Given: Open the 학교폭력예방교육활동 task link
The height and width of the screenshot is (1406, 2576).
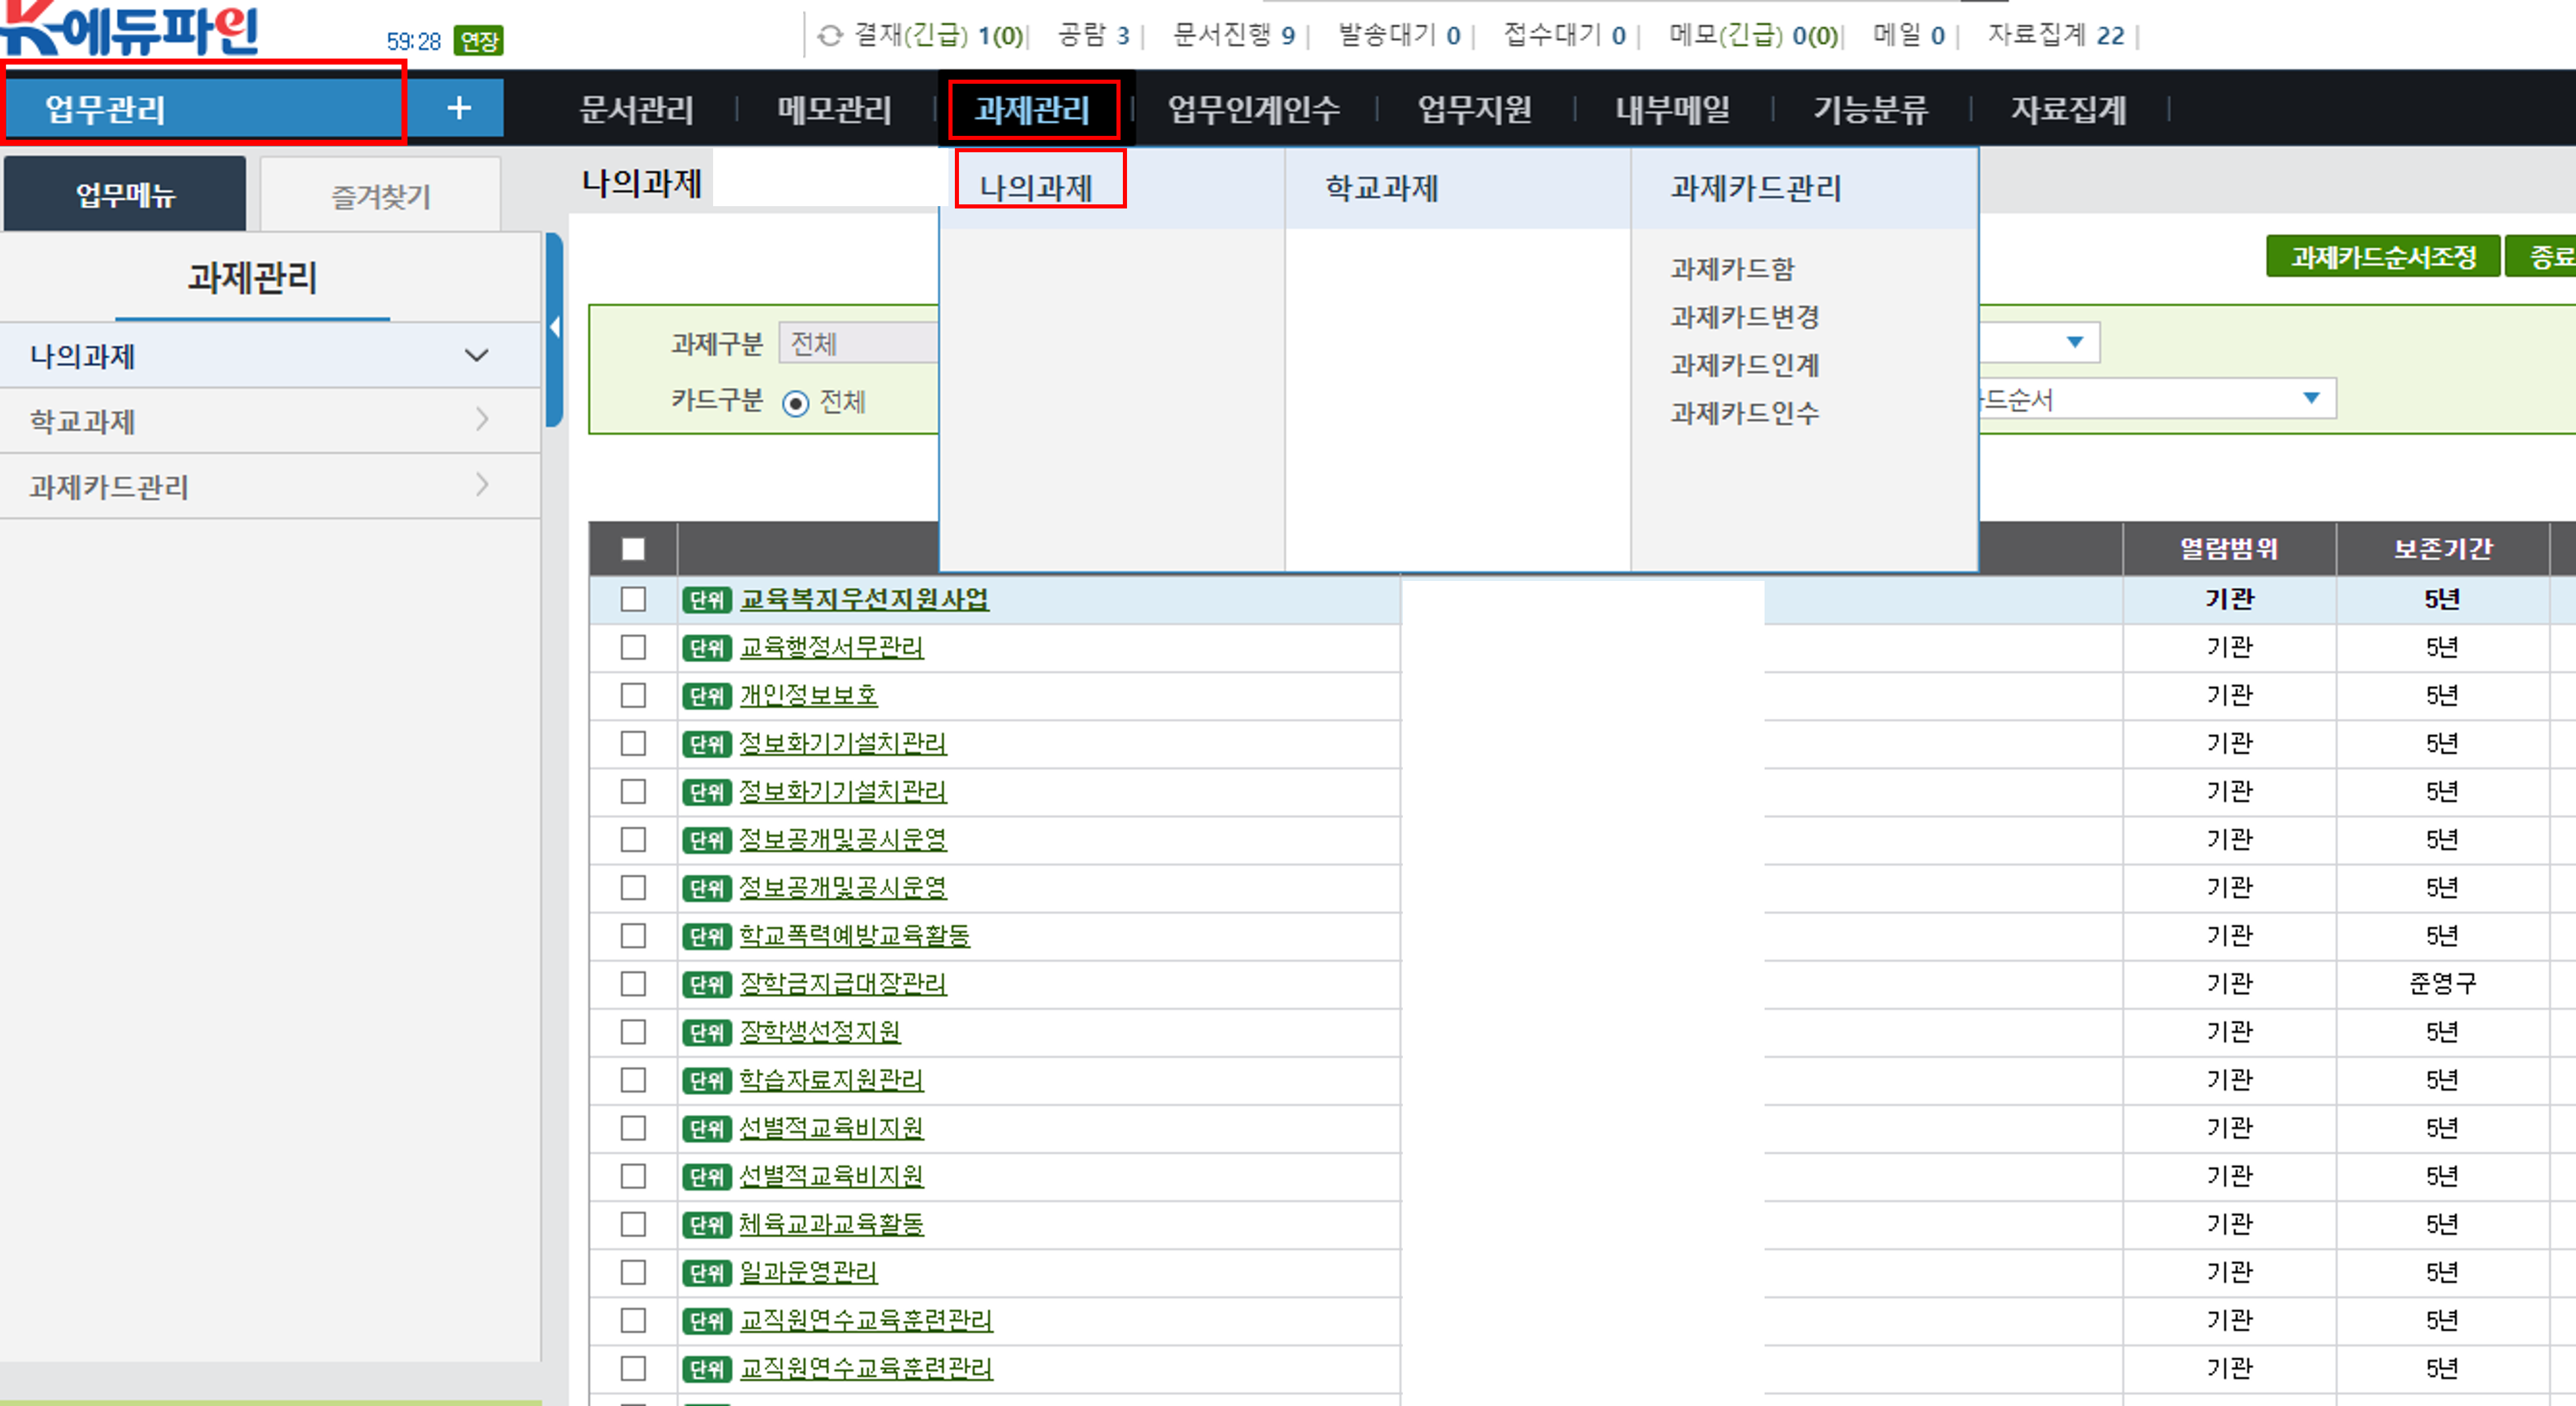Looking at the screenshot, I should point(854,936).
